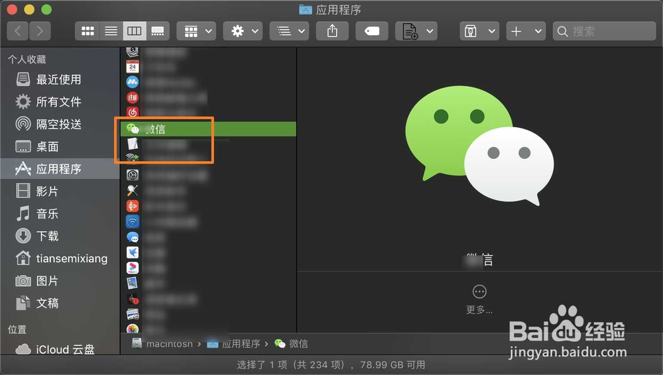Select the orange-red play icon app

[133, 206]
